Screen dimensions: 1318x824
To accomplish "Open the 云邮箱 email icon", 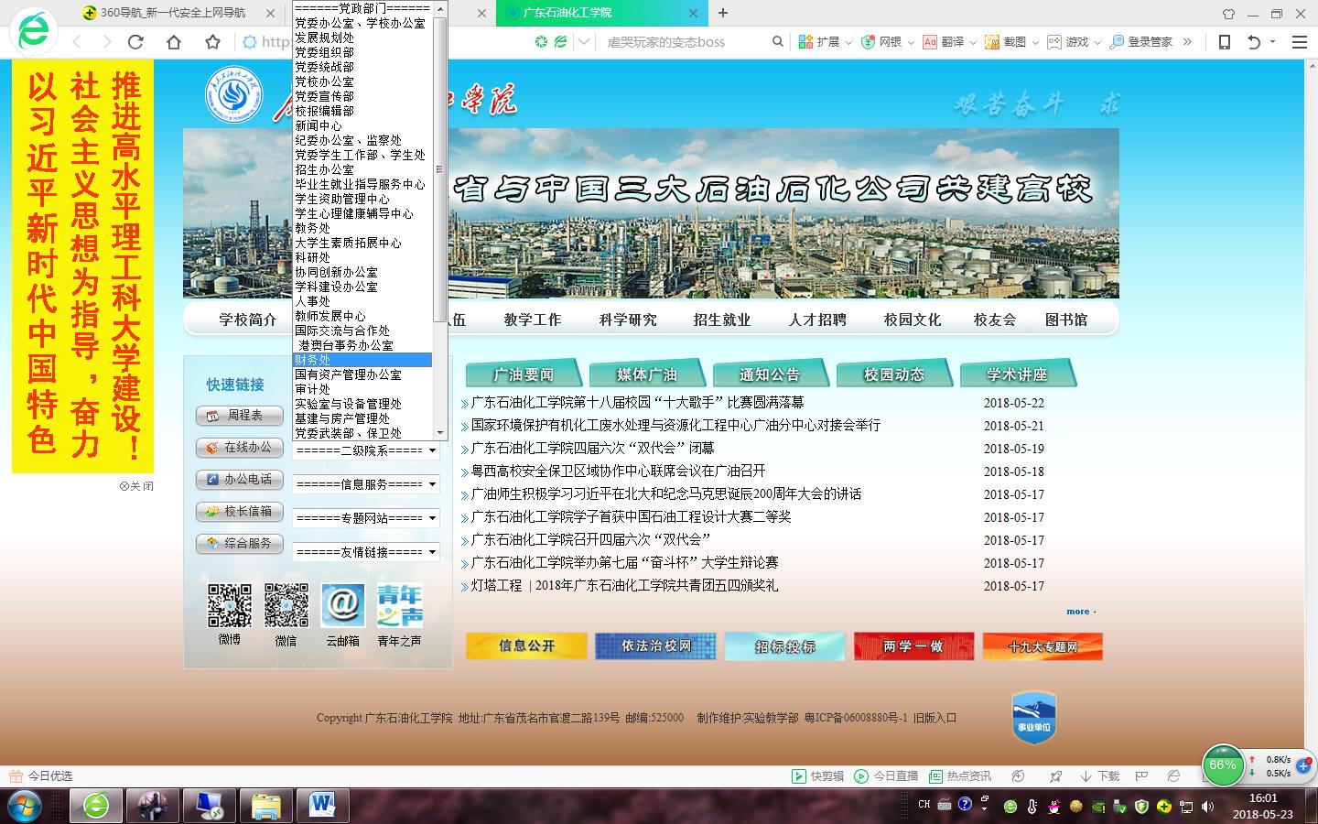I will [x=343, y=605].
